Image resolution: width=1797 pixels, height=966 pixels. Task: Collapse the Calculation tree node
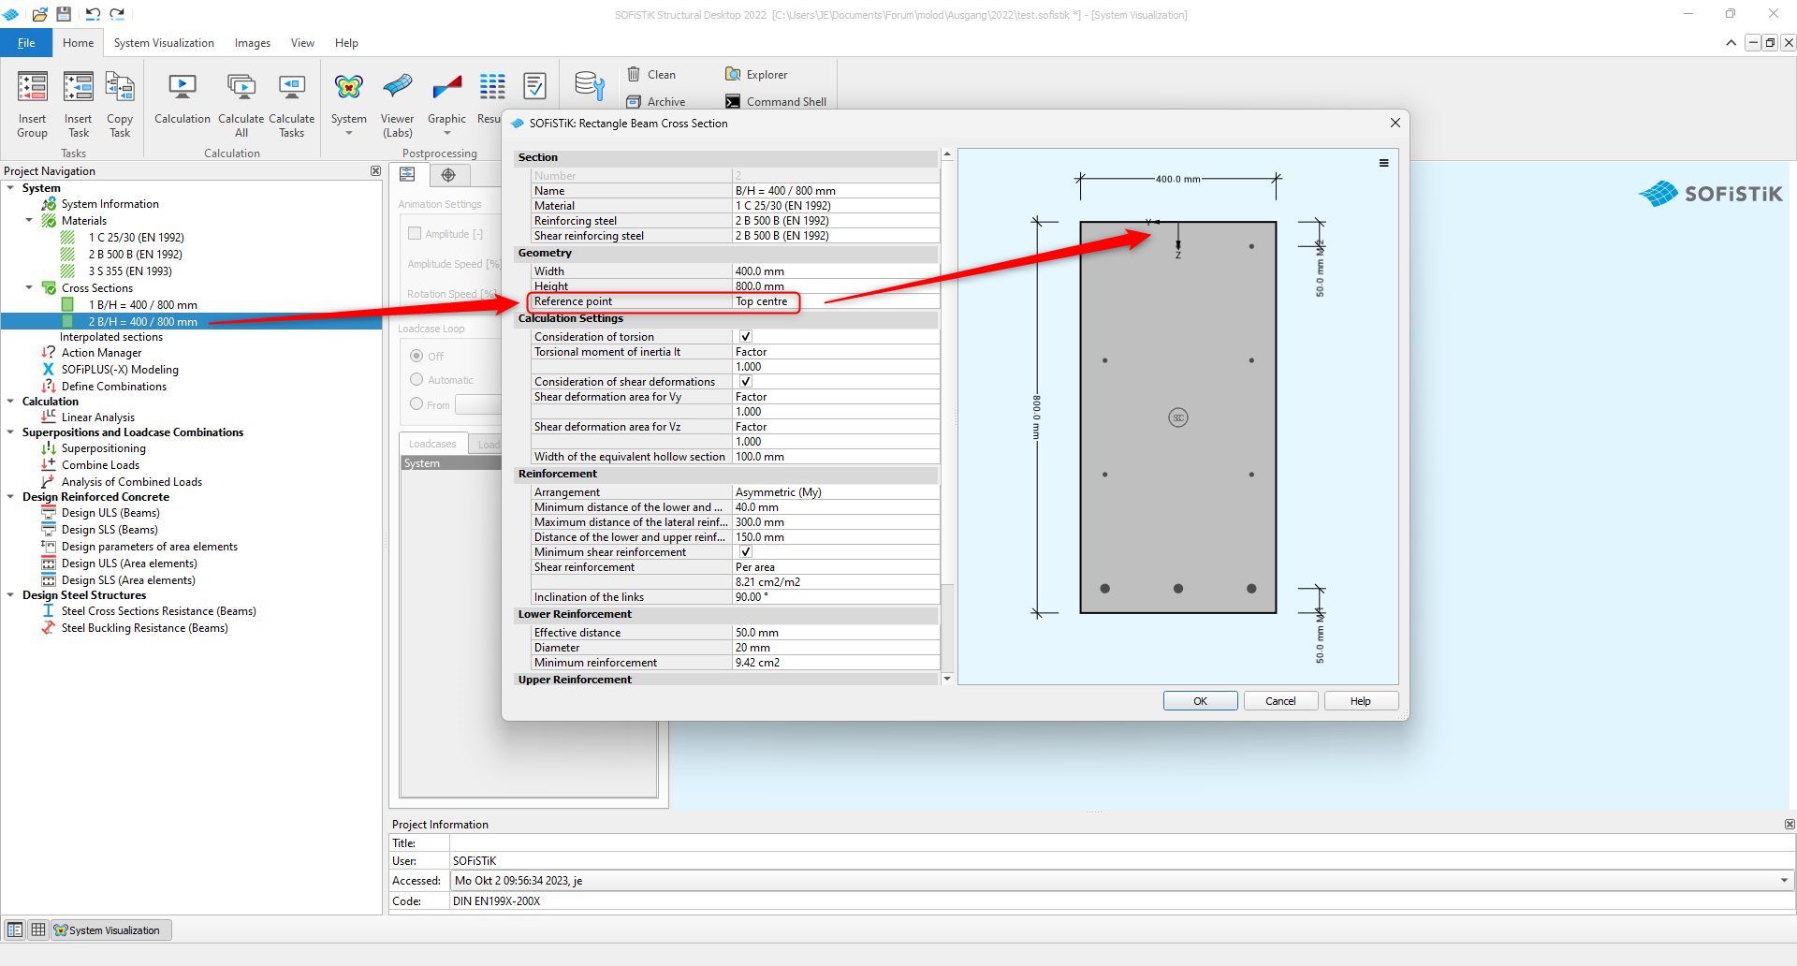pyautogui.click(x=10, y=401)
